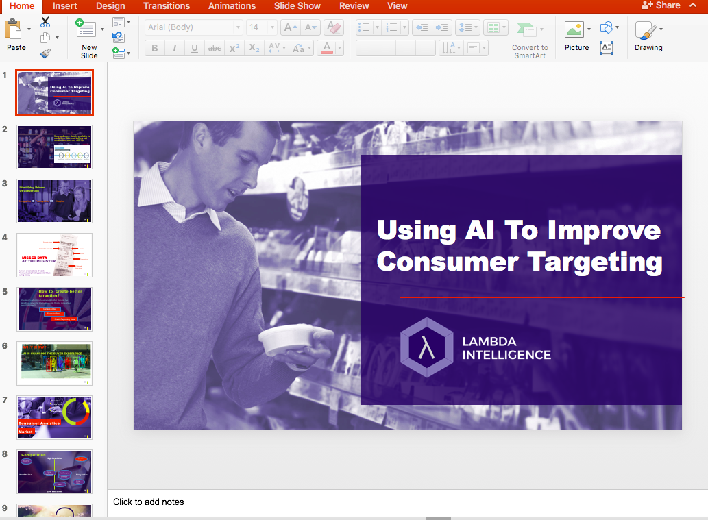
Task: Switch to the Review tab
Action: pos(354,6)
